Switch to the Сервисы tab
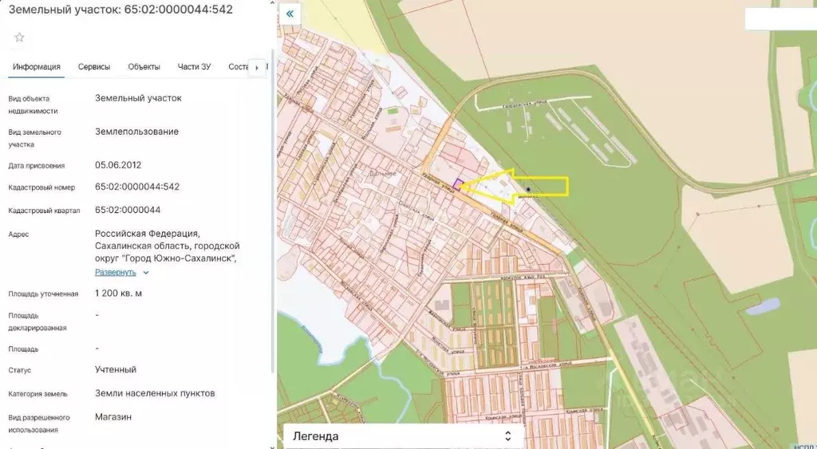 coord(94,67)
